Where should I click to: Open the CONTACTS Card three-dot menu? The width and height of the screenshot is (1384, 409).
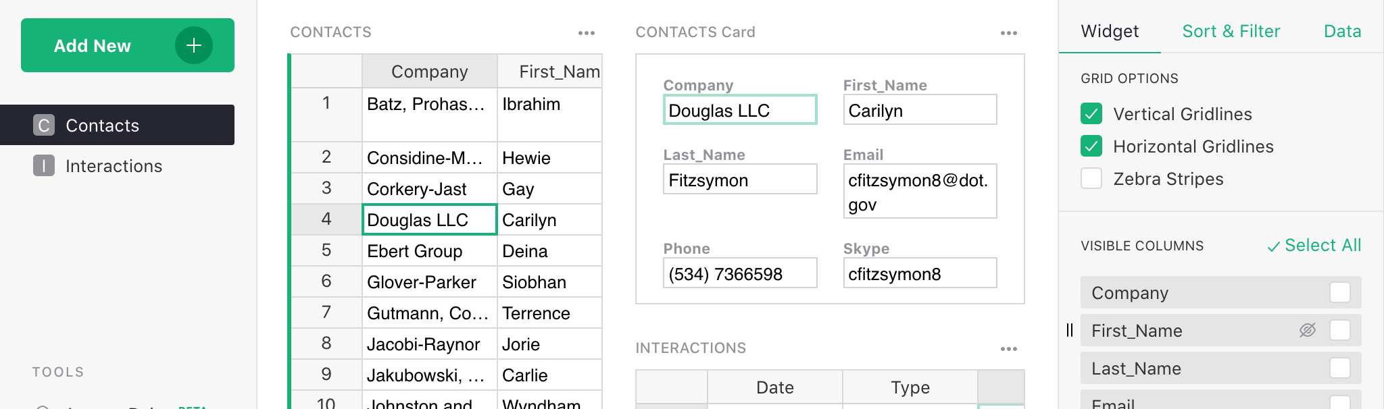[1008, 33]
